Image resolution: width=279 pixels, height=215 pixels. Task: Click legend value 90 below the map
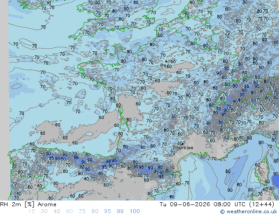(x=95, y=211)
